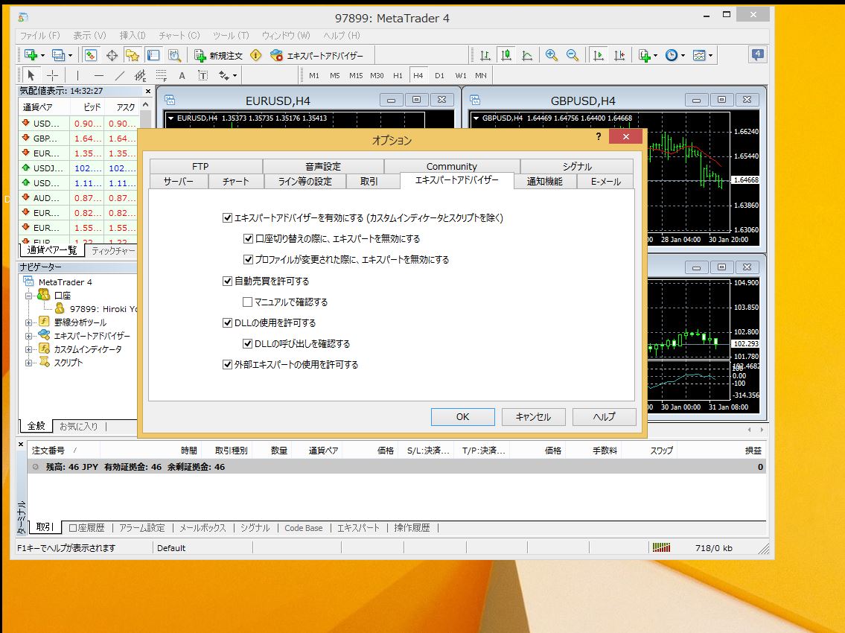The image size is (845, 633).
Task: Toggle 口座切り替えの際に、エキスパートを無効にする checkbox
Action: coord(248,239)
